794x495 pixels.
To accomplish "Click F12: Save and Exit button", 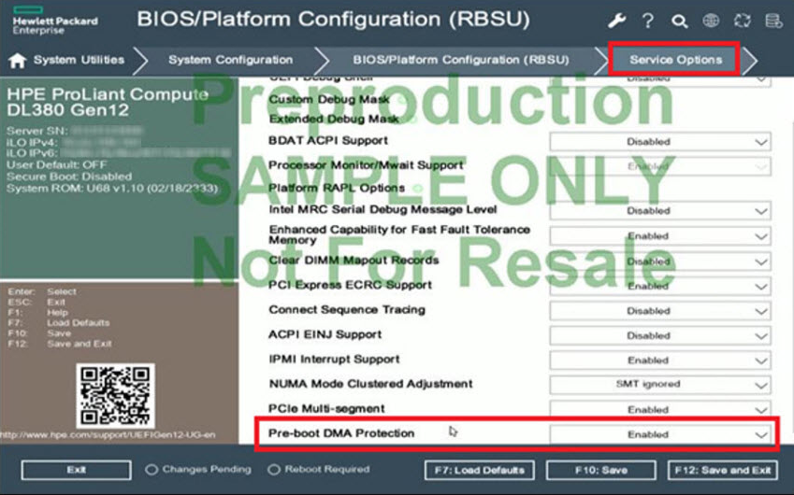I will [723, 470].
